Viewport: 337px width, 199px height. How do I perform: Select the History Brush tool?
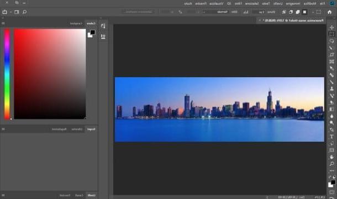point(331,96)
